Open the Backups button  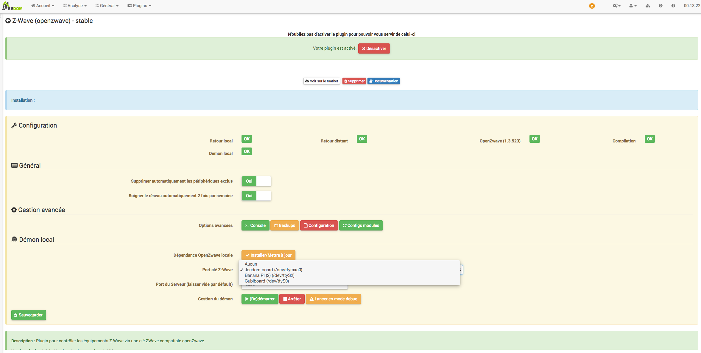(285, 225)
